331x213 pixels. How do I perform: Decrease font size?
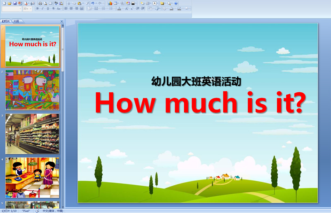132,8
